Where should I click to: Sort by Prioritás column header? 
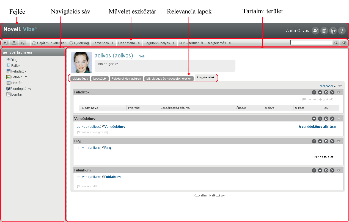click(143, 108)
